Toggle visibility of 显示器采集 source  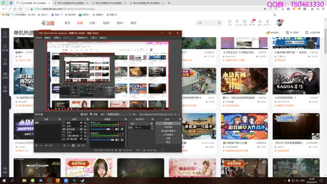[x=81, y=139]
